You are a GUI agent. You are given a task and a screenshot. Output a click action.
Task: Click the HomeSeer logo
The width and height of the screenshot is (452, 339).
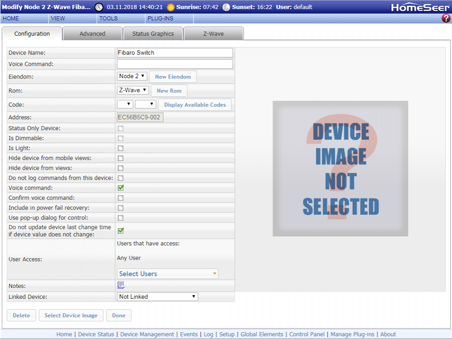420,7
